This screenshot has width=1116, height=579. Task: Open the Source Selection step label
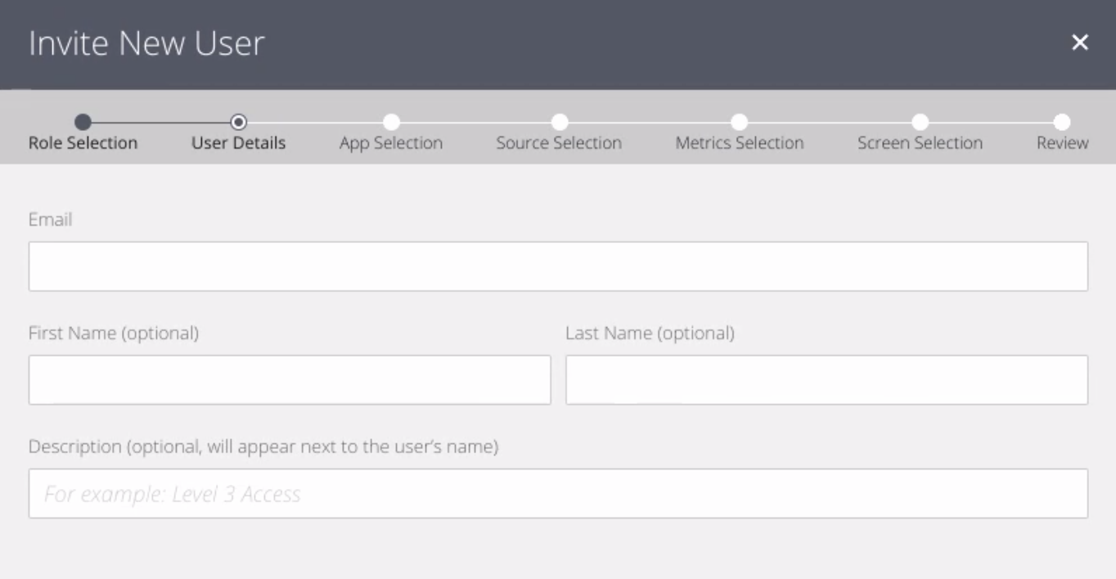[x=559, y=143]
